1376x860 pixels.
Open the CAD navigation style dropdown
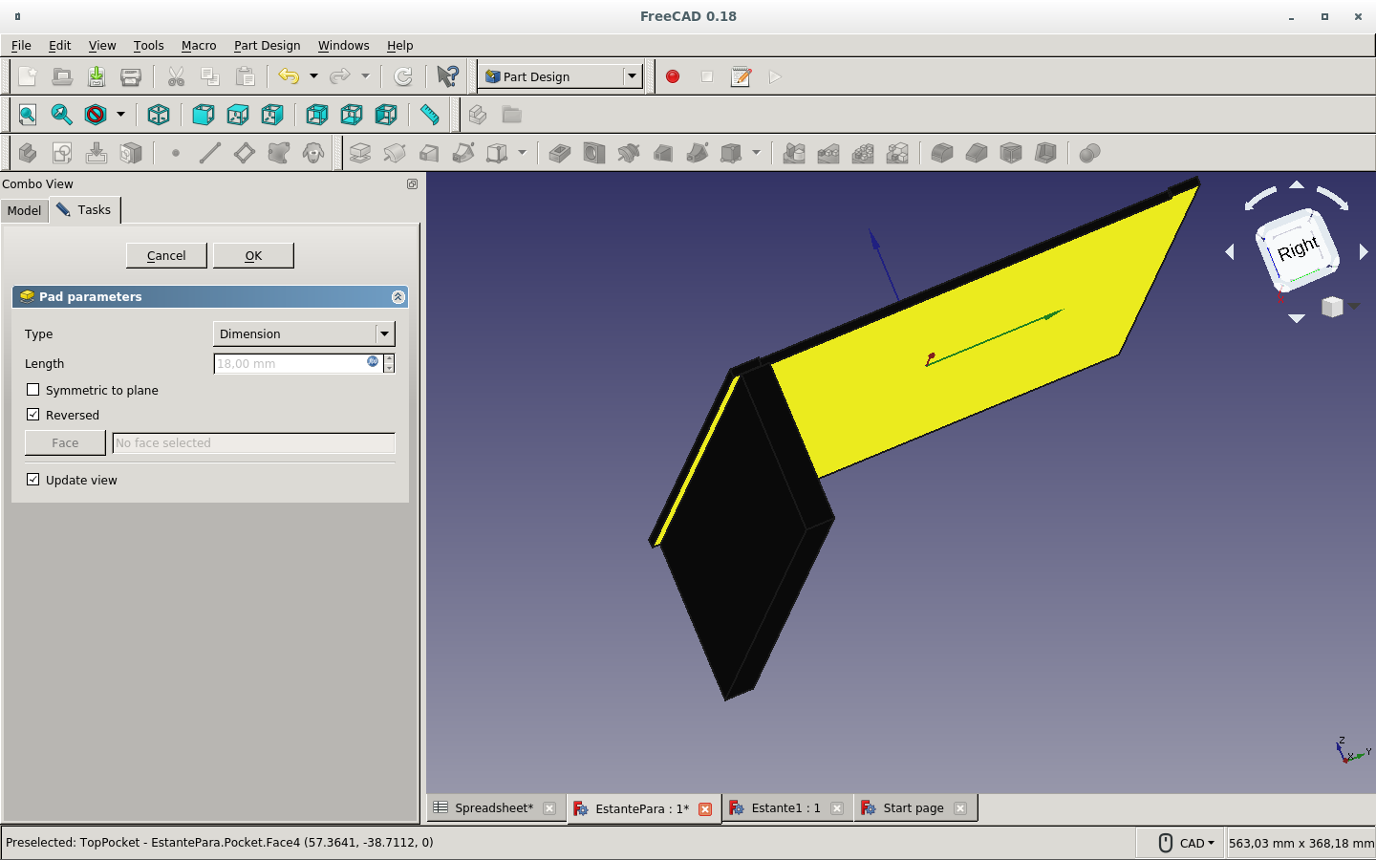pyautogui.click(x=1187, y=843)
